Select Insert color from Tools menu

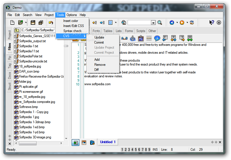70,21
